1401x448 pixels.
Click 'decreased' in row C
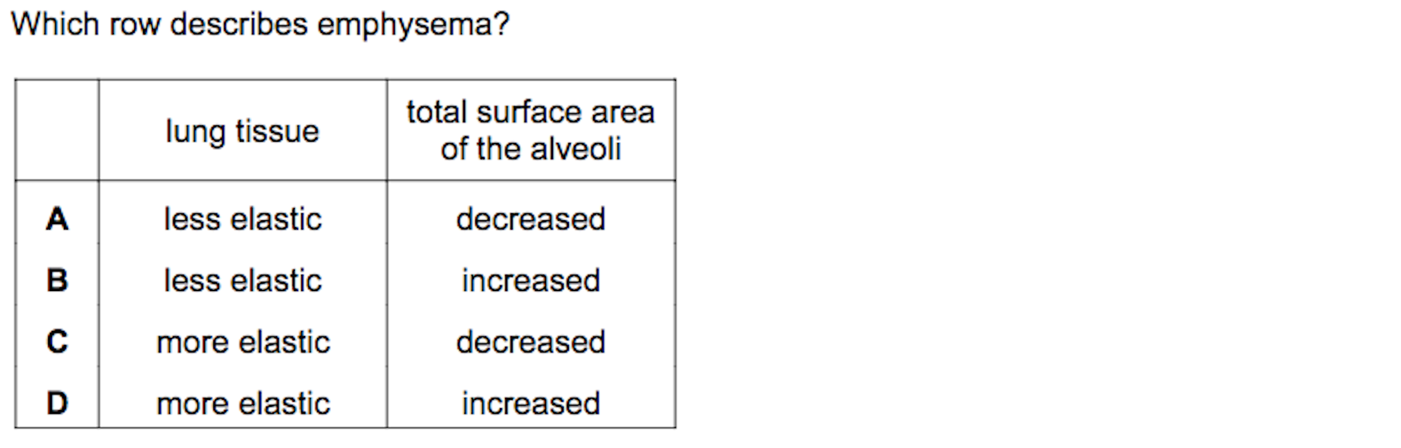coord(531,342)
